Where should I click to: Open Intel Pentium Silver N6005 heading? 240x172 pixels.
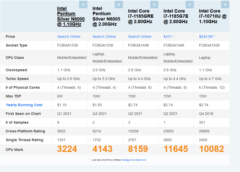pyautogui.click(x=106, y=16)
